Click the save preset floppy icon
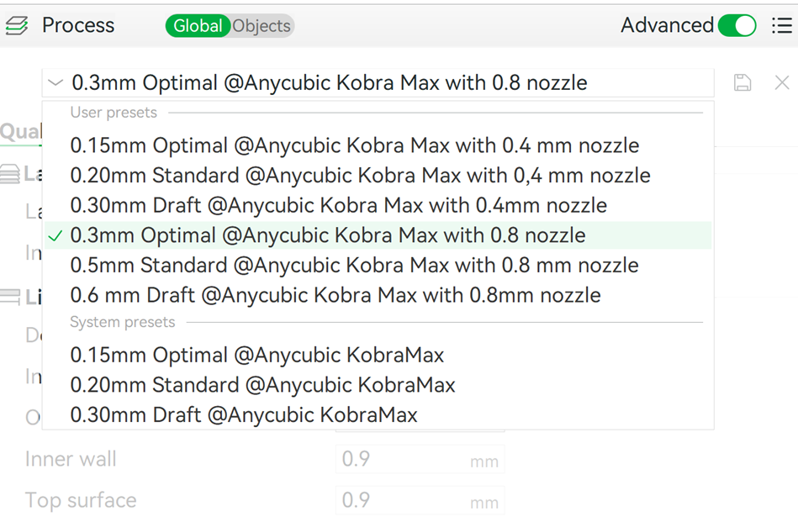Viewport: 798px width, 522px height. coord(743,82)
